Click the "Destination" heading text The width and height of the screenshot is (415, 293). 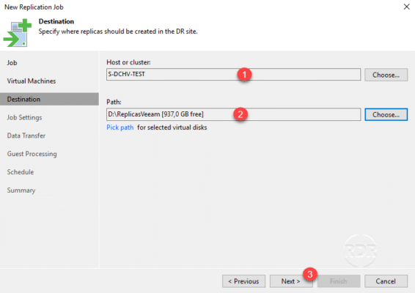[x=56, y=21]
